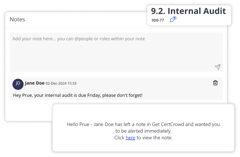Select the 9.2. Internal Audit heading
Screen dimensions: 240x157
(188, 11)
